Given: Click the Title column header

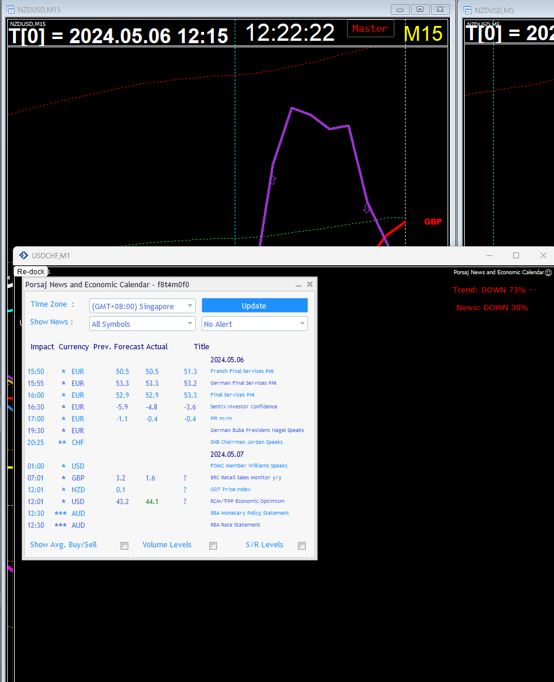Looking at the screenshot, I should pyautogui.click(x=202, y=347).
